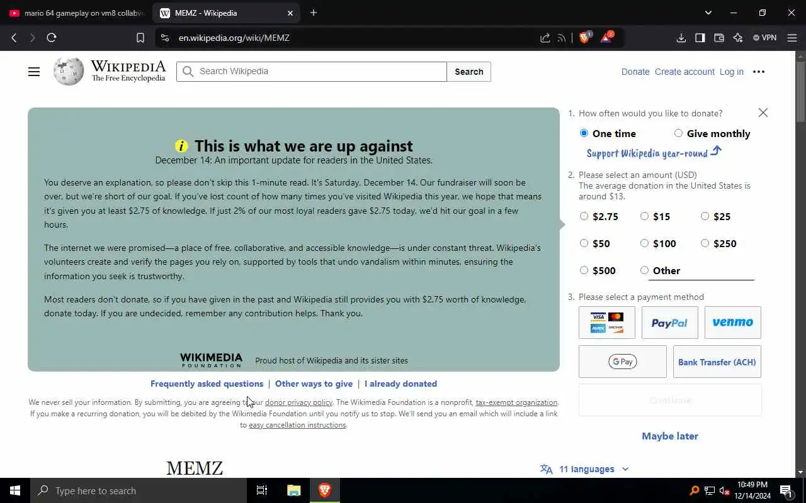Close the MEMZ - Wikipedia tab
Viewport: 806px width, 503px height.
coord(290,13)
